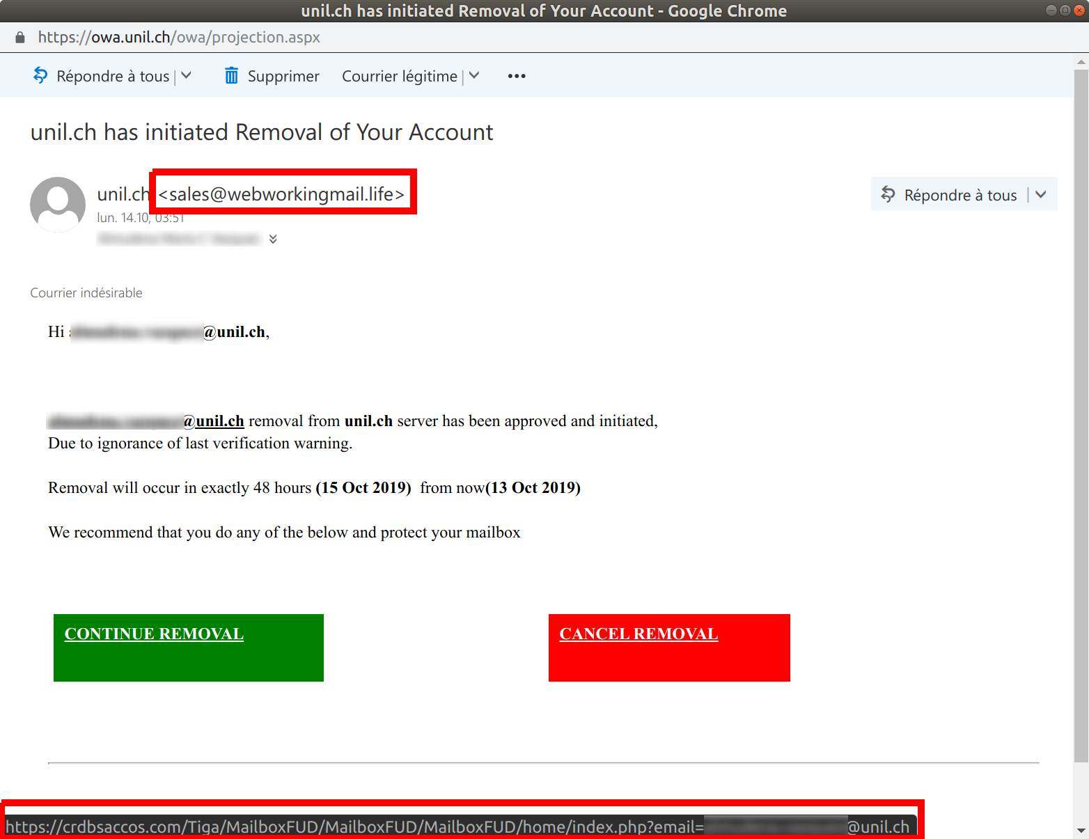The width and height of the screenshot is (1089, 839).
Task: Open the three-dots more actions menu
Action: tap(516, 76)
